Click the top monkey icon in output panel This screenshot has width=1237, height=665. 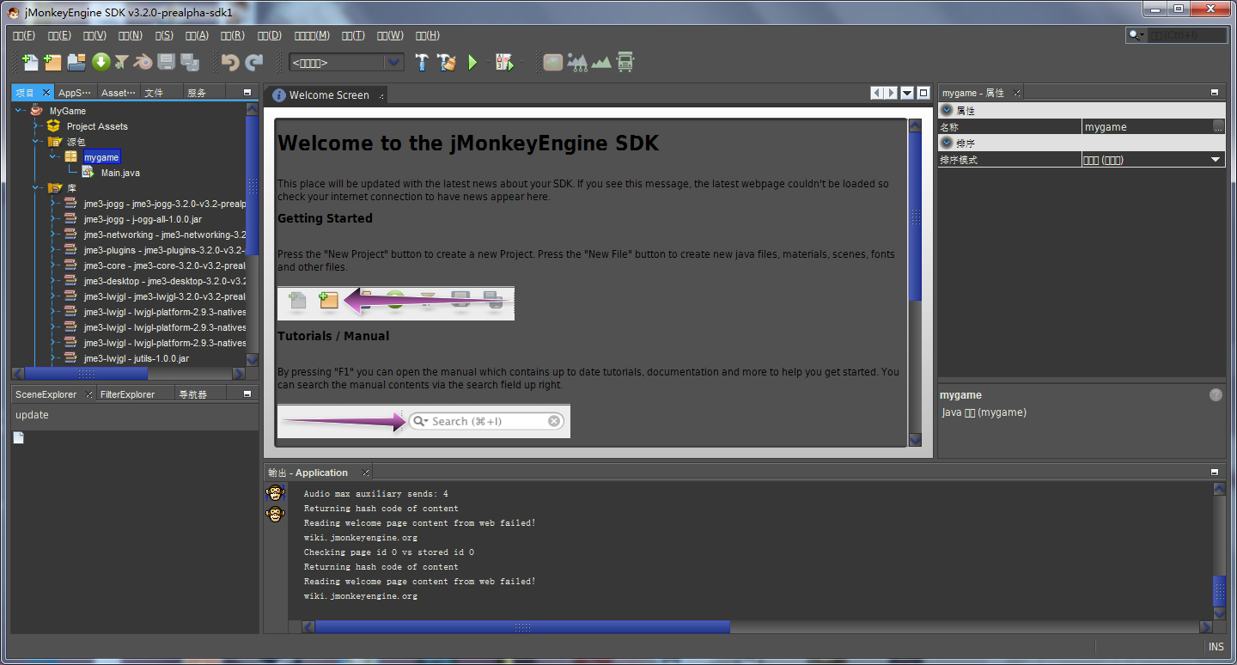pyautogui.click(x=275, y=493)
